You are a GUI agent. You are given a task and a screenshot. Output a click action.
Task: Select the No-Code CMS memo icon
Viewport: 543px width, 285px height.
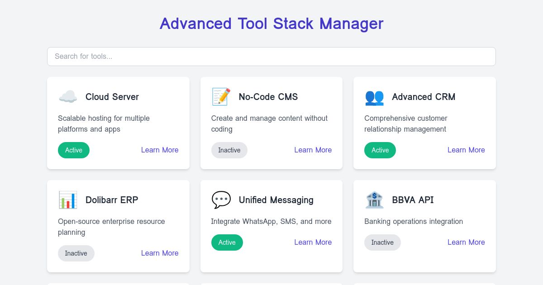221,96
